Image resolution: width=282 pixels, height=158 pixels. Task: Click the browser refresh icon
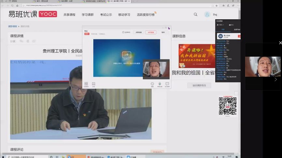[12, 6]
